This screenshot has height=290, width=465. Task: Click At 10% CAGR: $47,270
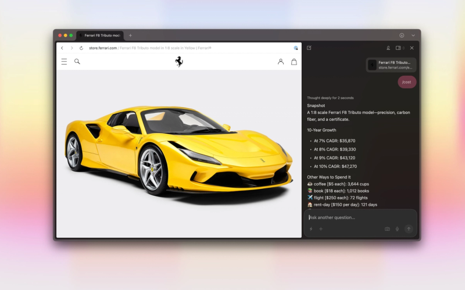335,167
